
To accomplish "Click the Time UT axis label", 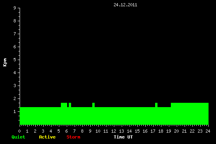I will click(x=123, y=137).
